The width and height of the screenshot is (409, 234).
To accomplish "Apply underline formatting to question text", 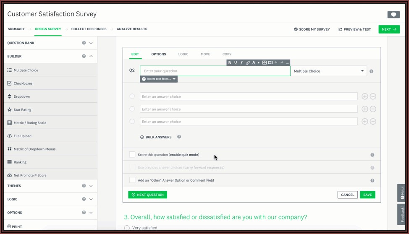I will coord(236,63).
